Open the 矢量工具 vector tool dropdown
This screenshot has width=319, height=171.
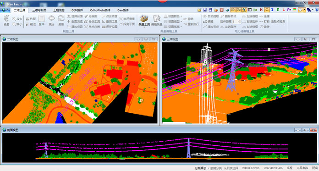[144, 27]
